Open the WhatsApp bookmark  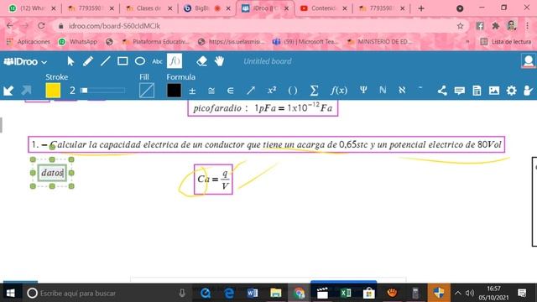[x=78, y=41]
